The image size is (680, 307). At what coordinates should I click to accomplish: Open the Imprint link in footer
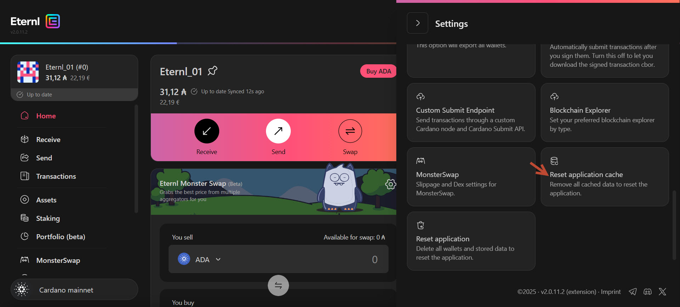click(x=611, y=292)
